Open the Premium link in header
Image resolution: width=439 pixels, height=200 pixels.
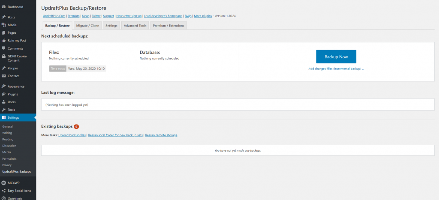pos(74,16)
